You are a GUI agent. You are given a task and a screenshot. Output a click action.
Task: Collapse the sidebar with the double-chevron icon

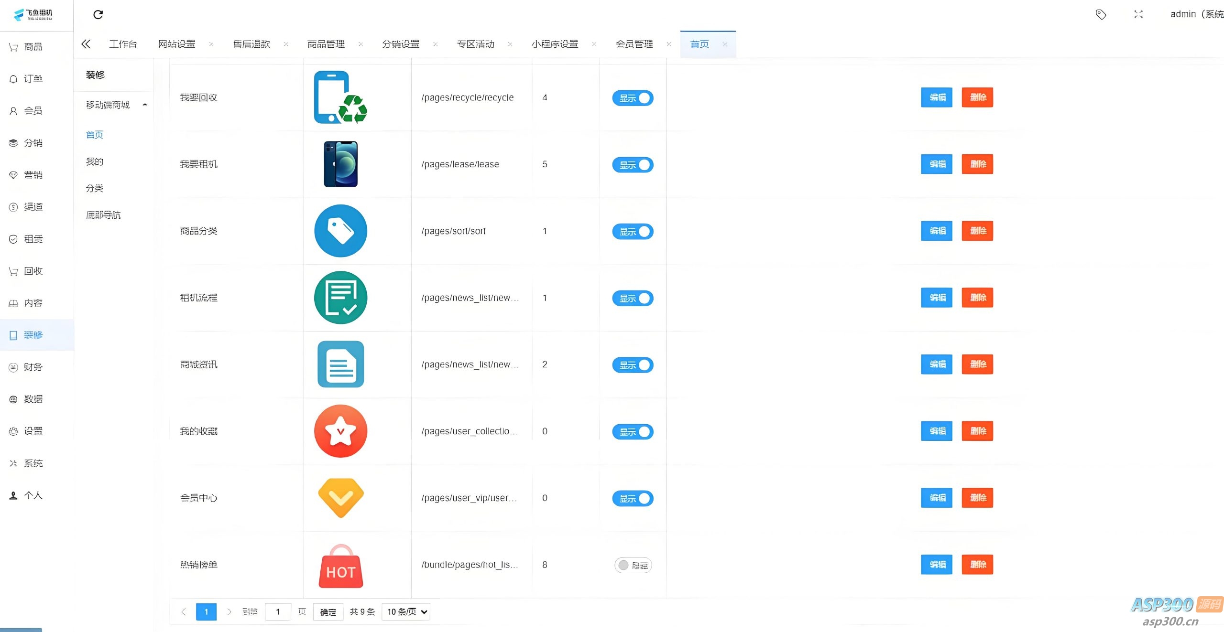pos(86,44)
